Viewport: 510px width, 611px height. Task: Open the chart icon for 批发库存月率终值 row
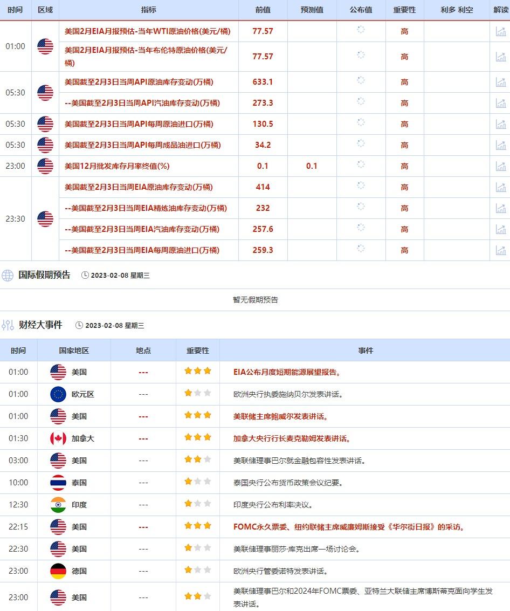tap(501, 166)
